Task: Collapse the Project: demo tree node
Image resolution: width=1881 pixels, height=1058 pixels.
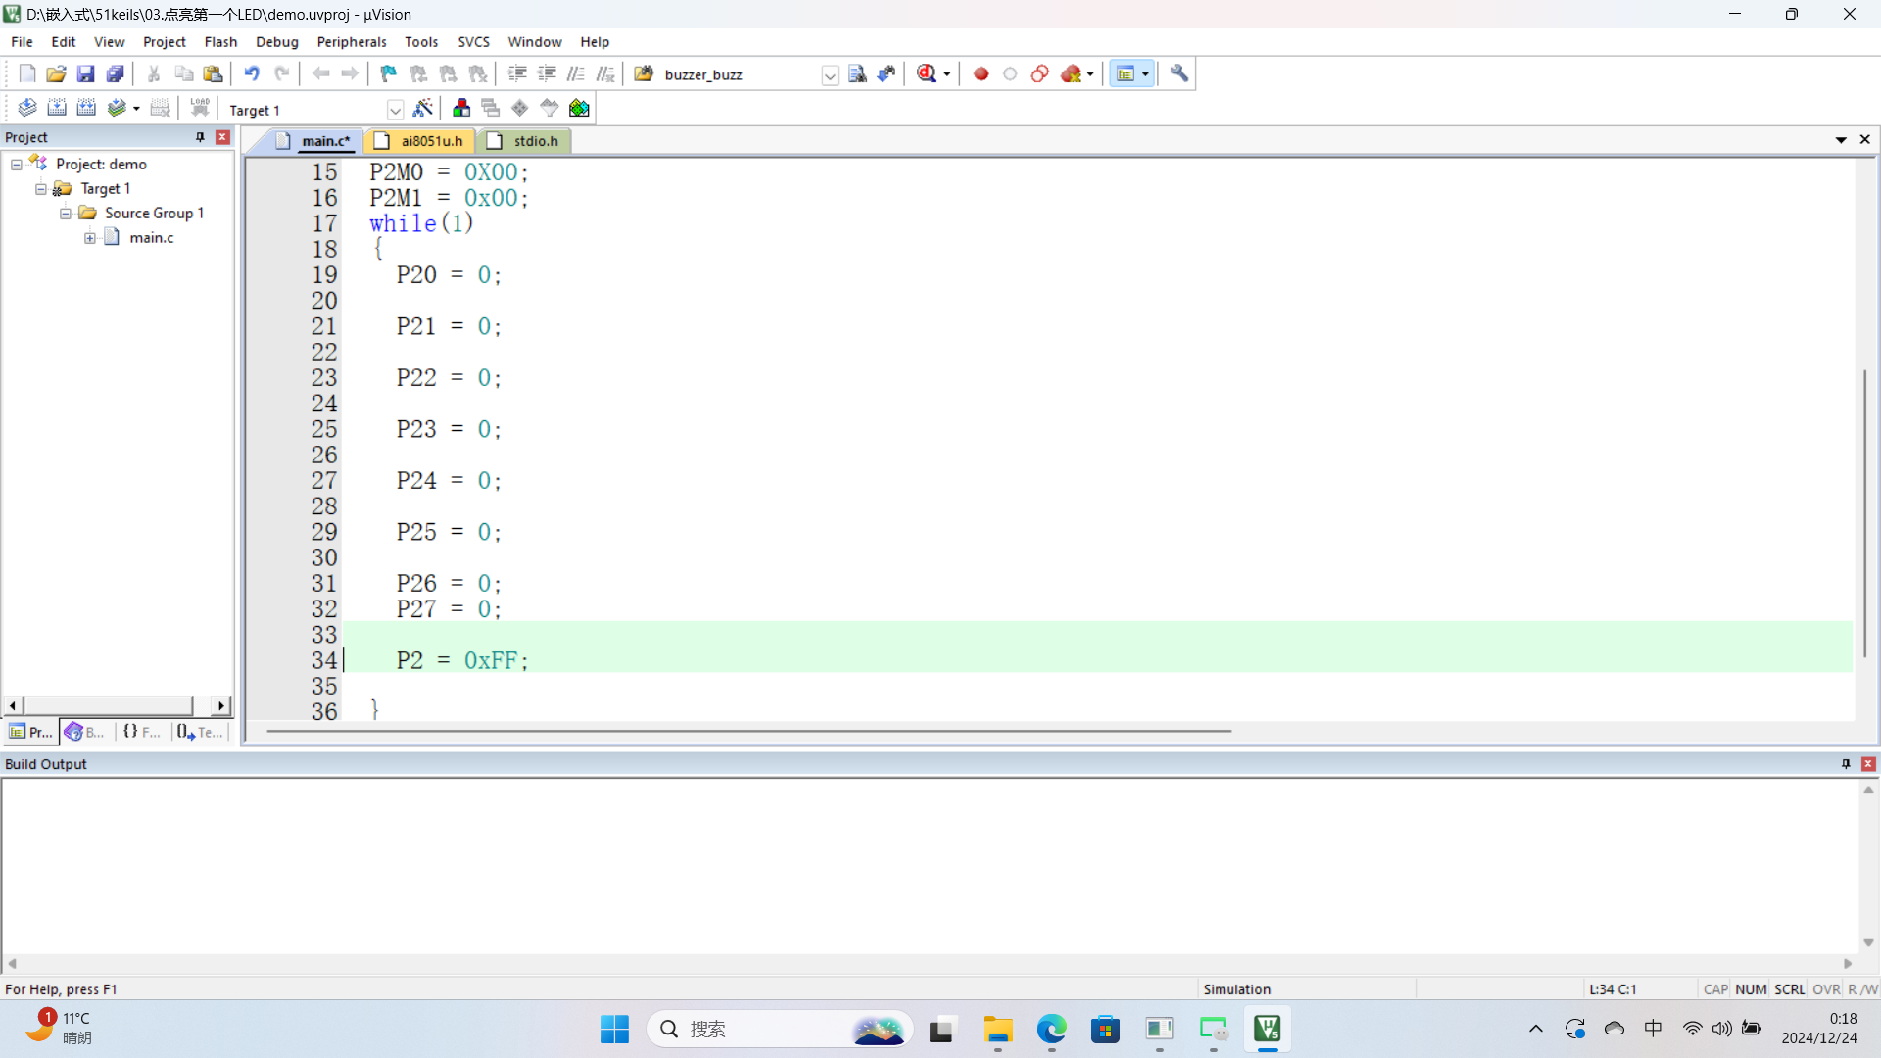Action: pyautogui.click(x=17, y=165)
